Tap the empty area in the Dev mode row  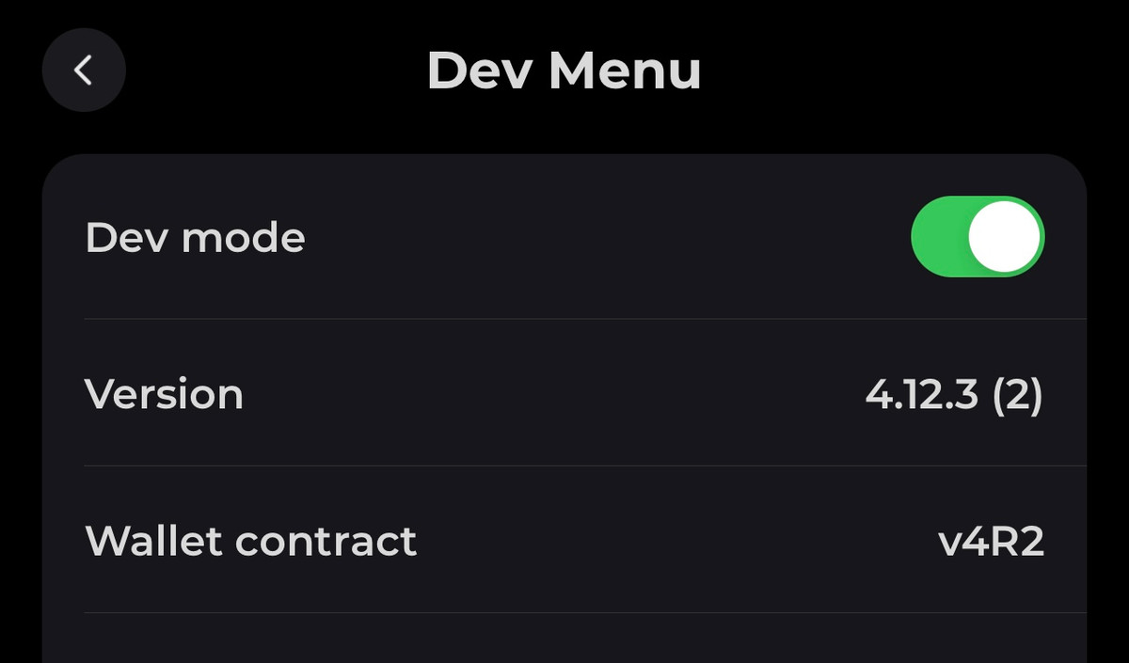[602, 238]
